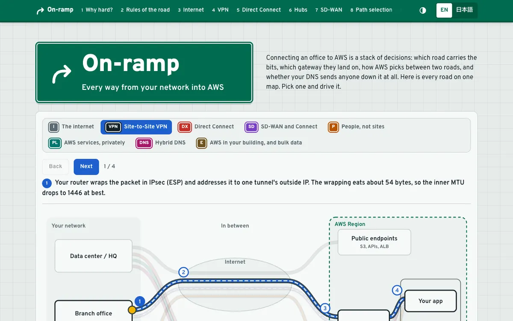Go to section 1 Why hard?
This screenshot has height=321, width=513.
(x=97, y=10)
